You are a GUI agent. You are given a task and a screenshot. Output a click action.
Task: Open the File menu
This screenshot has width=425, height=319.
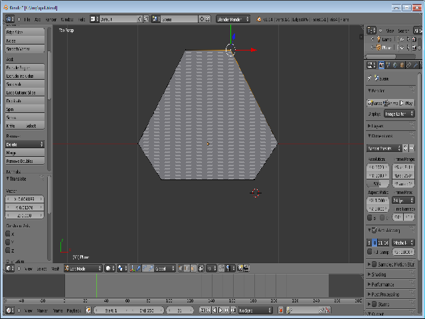(x=28, y=19)
